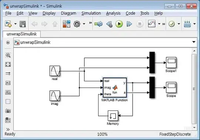This screenshot has height=140, width=200.
Task: Select the Image annotation palette icon
Action: (8, 92)
